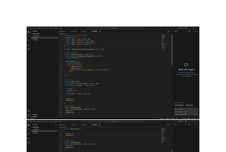Toggle primary side bar in lower window
The height and width of the screenshot is (152, 226).
pos(181,122)
